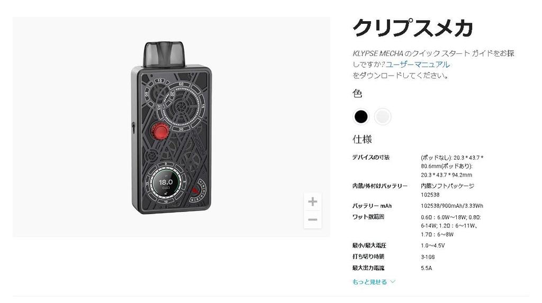
Task: Expand specs via もっと見せる
Action: pyautogui.click(x=369, y=282)
